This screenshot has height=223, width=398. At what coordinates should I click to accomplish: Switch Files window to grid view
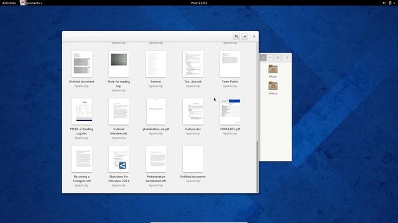263,58
